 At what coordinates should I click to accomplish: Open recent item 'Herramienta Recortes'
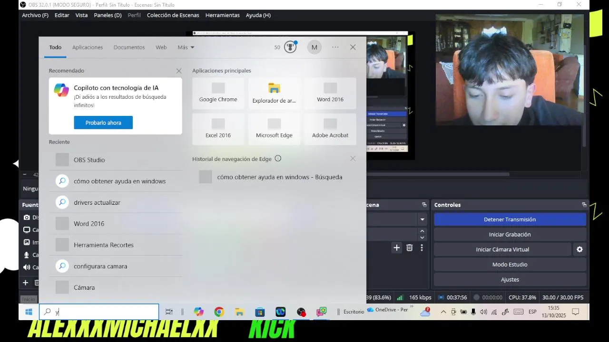[116, 245]
